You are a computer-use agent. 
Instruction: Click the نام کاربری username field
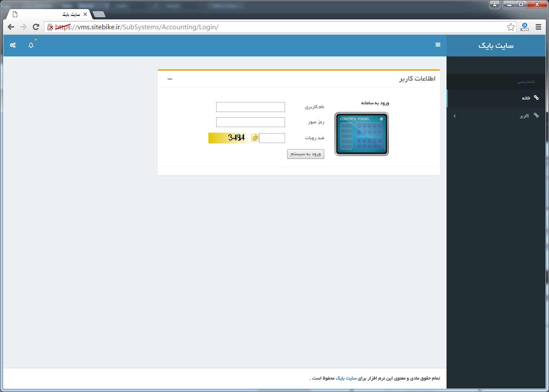tap(251, 107)
